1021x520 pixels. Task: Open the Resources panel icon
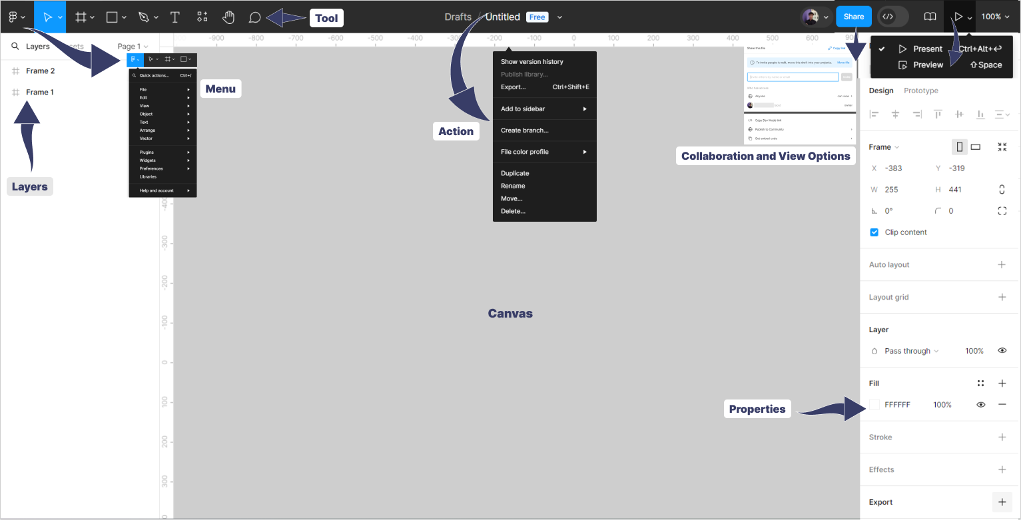coord(202,17)
